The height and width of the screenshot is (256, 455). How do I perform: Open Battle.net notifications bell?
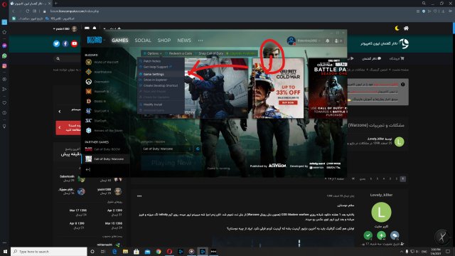pyautogui.click(x=327, y=41)
